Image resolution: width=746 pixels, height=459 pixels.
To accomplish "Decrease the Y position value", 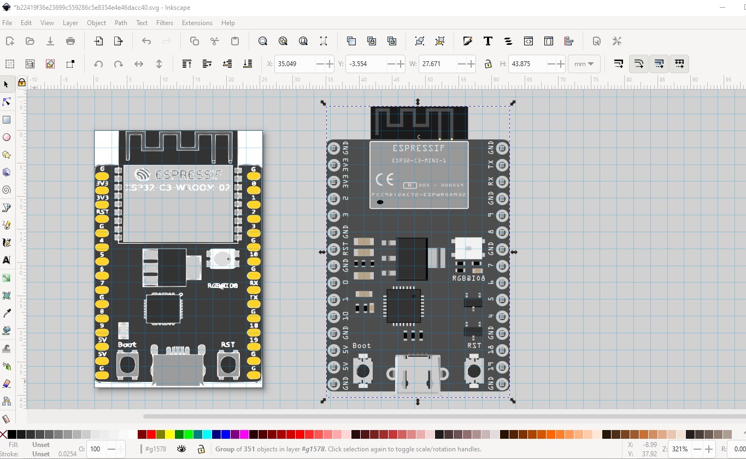I will pyautogui.click(x=391, y=64).
